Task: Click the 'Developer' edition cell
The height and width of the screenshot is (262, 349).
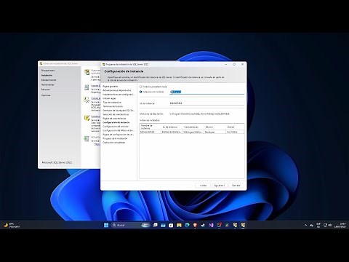Action: [215, 132]
